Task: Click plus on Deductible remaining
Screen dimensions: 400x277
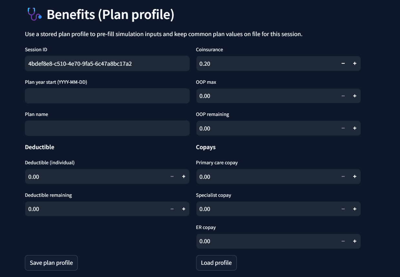Action: pos(184,209)
